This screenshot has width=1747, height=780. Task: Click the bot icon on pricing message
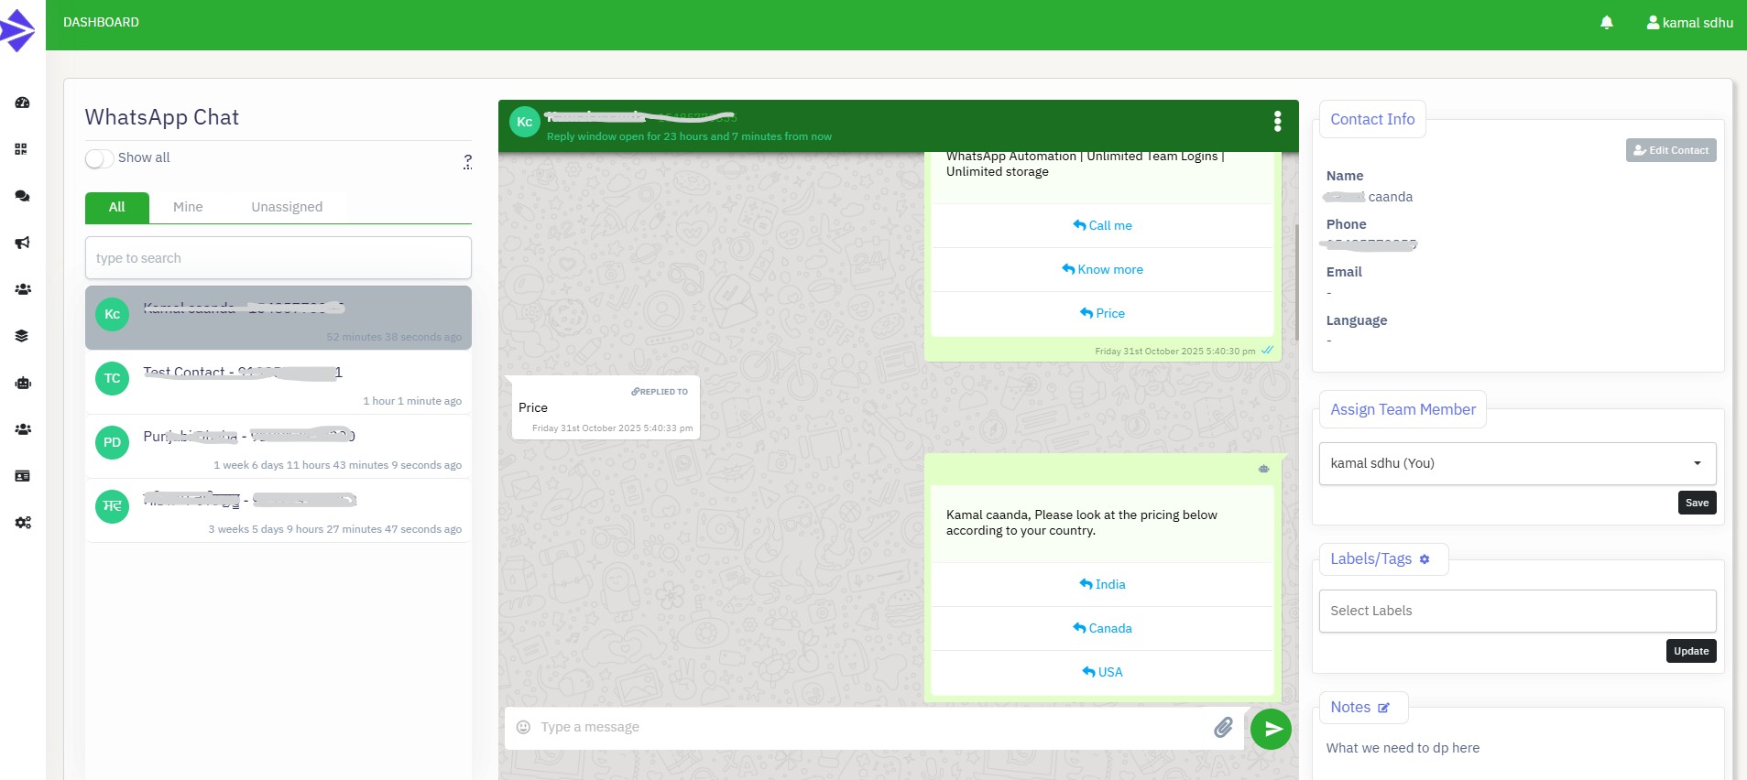point(1263,469)
